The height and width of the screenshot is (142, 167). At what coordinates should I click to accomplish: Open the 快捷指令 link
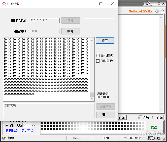(x=12, y=131)
